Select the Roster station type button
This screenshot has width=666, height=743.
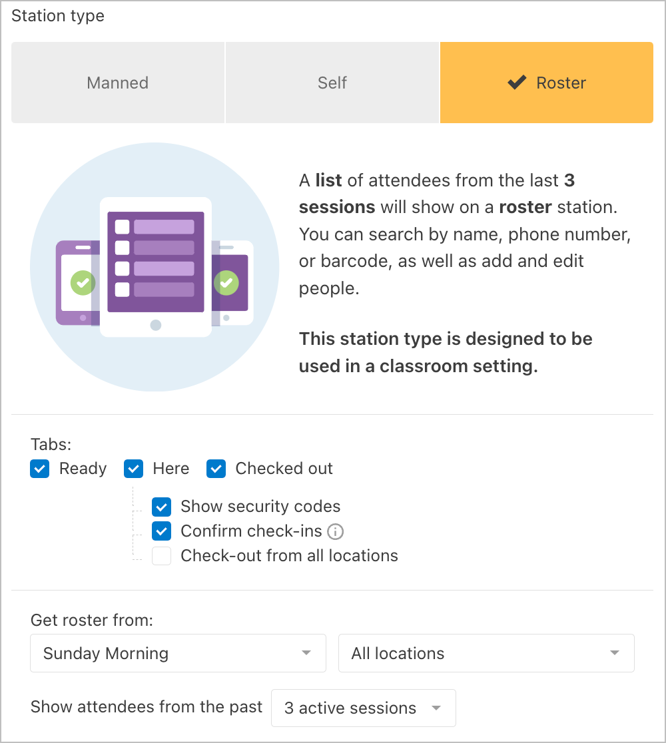click(x=547, y=83)
